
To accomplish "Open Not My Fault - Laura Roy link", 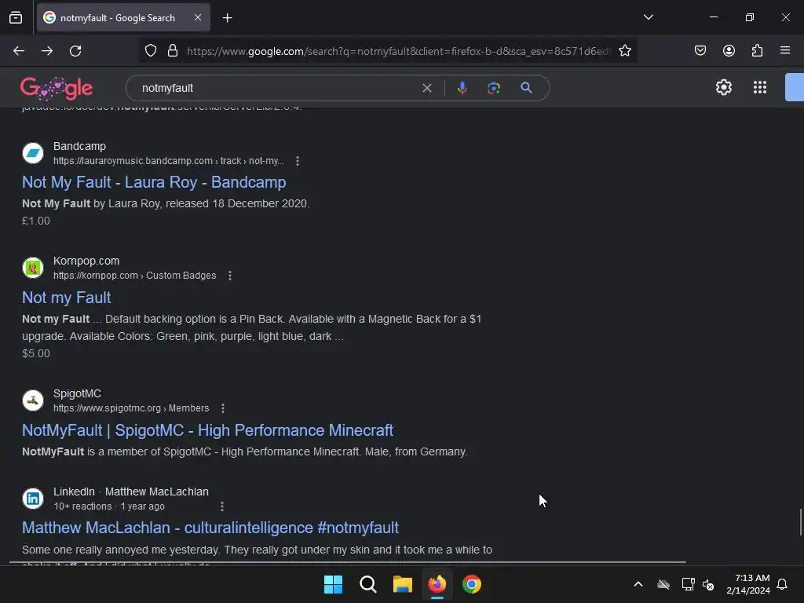I will (154, 182).
